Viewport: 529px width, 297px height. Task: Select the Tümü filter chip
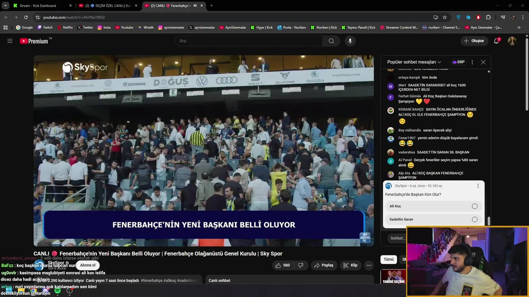[x=389, y=259]
